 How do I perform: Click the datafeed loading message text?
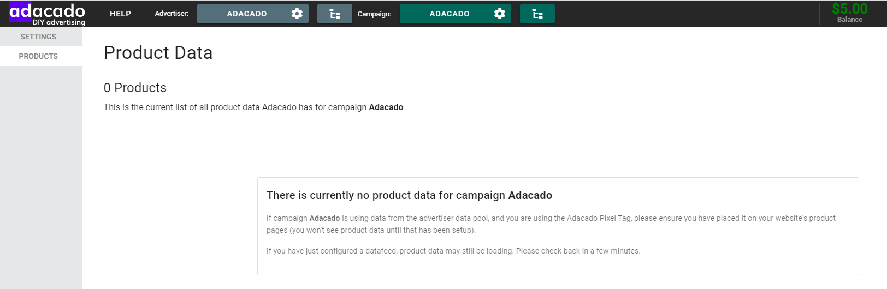tap(453, 251)
